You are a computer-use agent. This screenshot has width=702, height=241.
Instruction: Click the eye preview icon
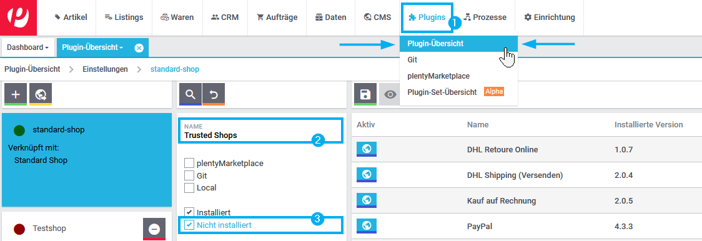[389, 94]
